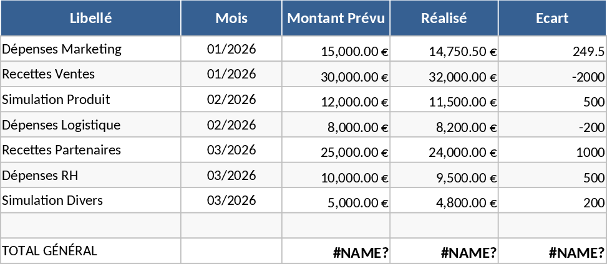Screen dimensions: 607x264
Task: Click the #NAME? error under Réalisé
Action: coord(444,252)
